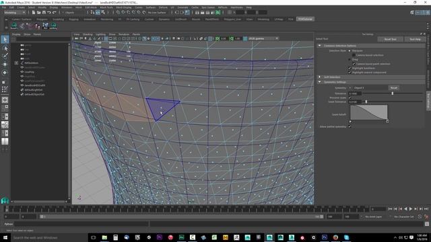Open the outliner Display menu
The width and height of the screenshot is (431, 242).
[16, 34]
